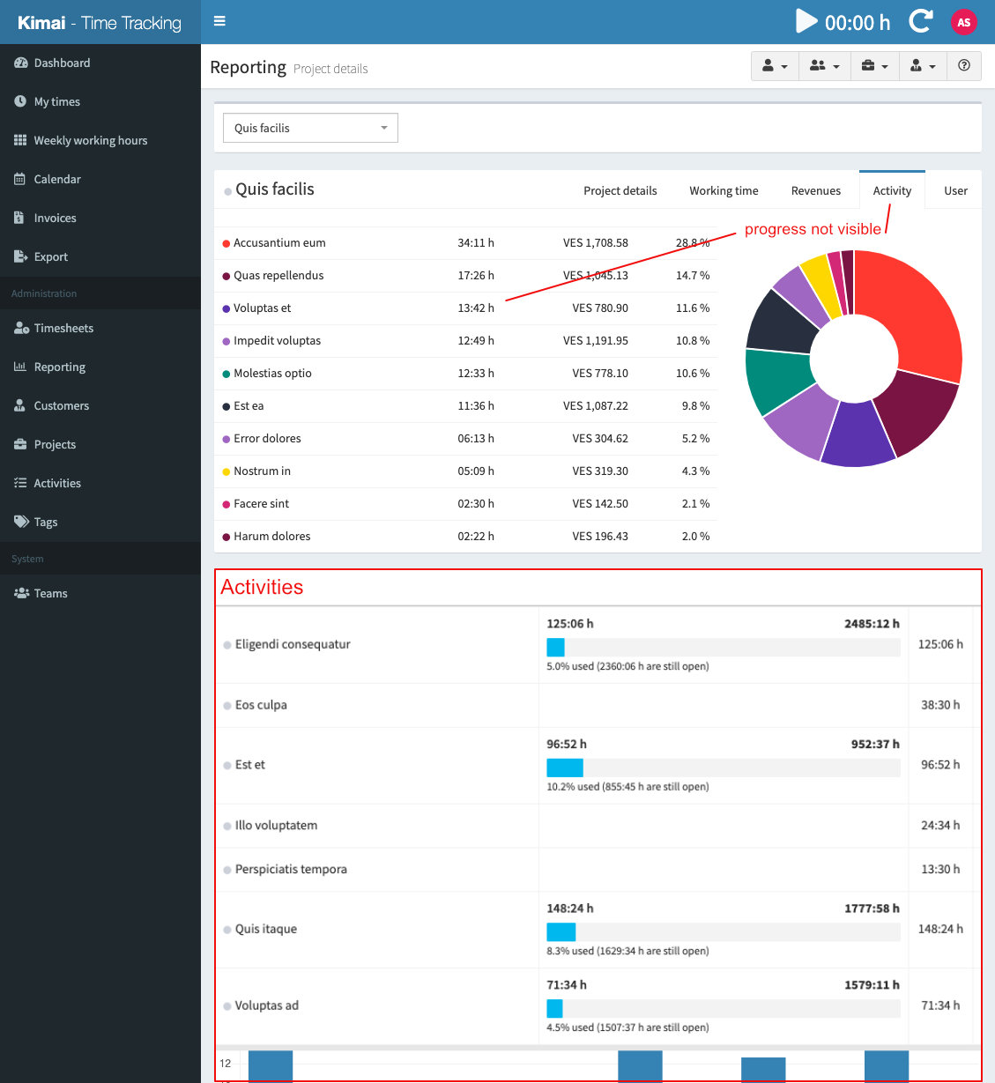Open the Customers page

click(100, 405)
